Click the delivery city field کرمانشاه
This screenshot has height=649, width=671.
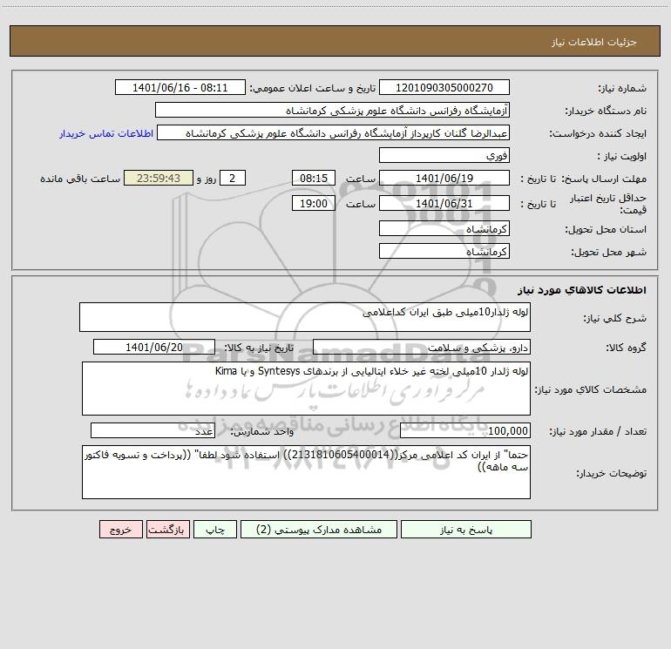[x=444, y=251]
